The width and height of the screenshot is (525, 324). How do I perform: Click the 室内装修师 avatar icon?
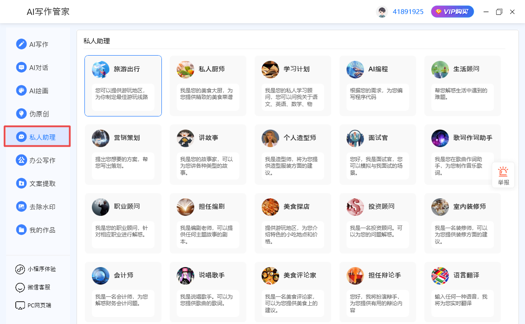coord(440,207)
